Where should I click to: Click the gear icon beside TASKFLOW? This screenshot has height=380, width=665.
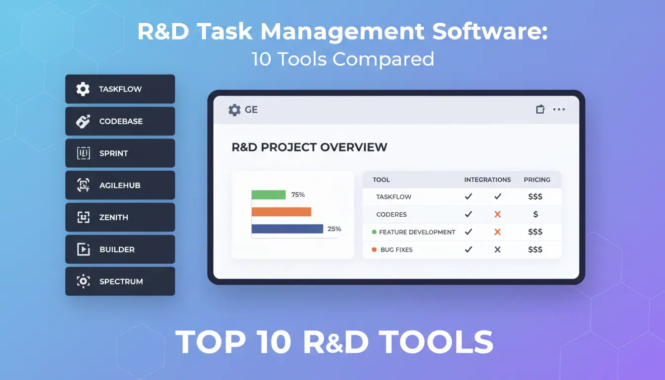point(83,89)
